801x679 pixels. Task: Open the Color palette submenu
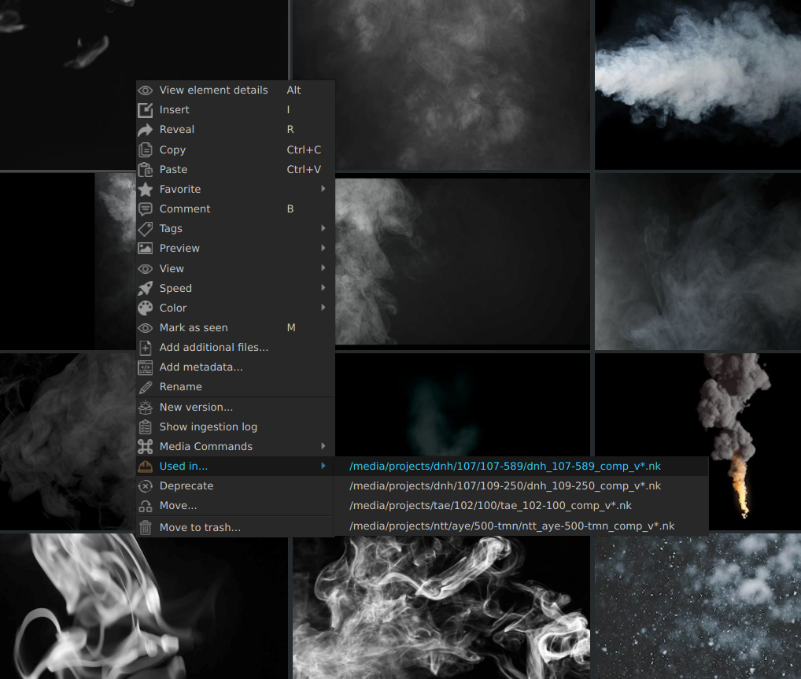[173, 308]
